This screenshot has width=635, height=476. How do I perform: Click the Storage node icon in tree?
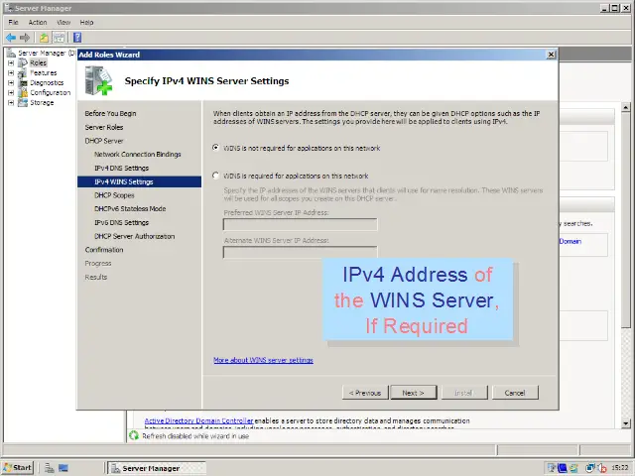pyautogui.click(x=23, y=102)
